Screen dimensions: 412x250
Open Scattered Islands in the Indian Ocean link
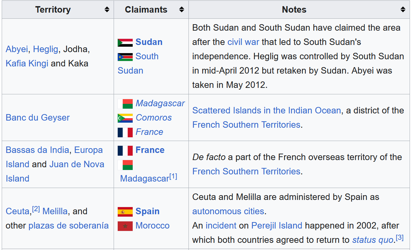(266, 110)
